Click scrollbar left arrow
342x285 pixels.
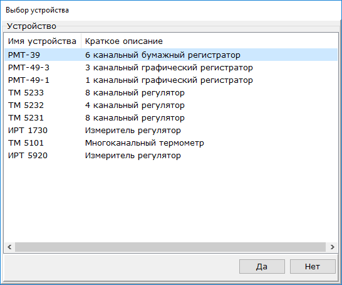[x=9, y=247]
